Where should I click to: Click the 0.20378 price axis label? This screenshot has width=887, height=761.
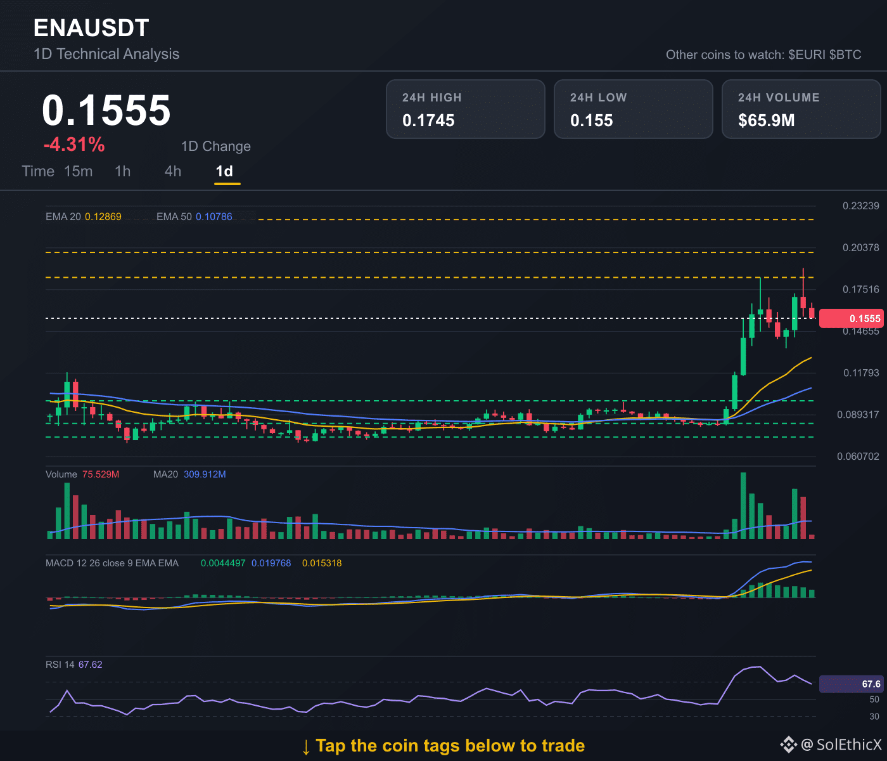861,247
